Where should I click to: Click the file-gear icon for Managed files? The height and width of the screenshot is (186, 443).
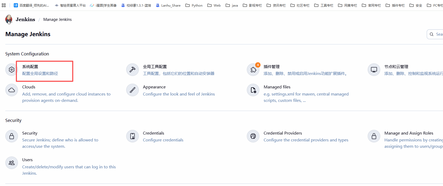[x=253, y=90]
